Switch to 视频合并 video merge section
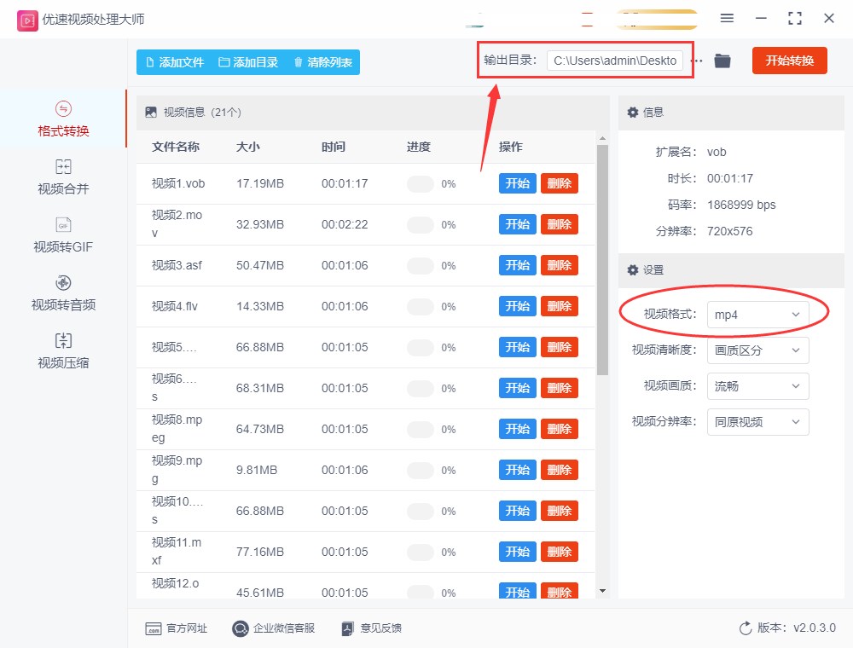 63,177
